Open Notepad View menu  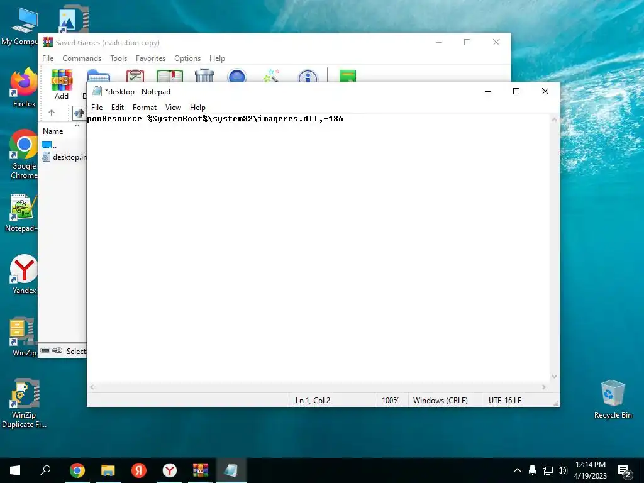click(173, 107)
